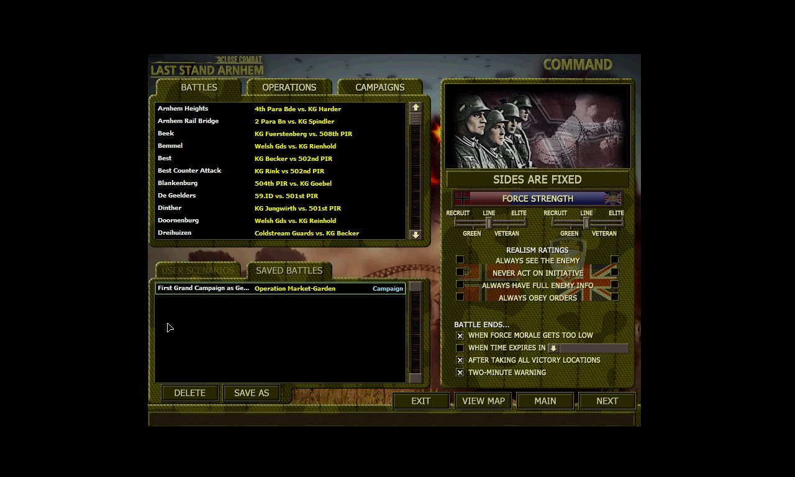
Task: Click the Sides Are Fixed banner
Action: pos(538,179)
